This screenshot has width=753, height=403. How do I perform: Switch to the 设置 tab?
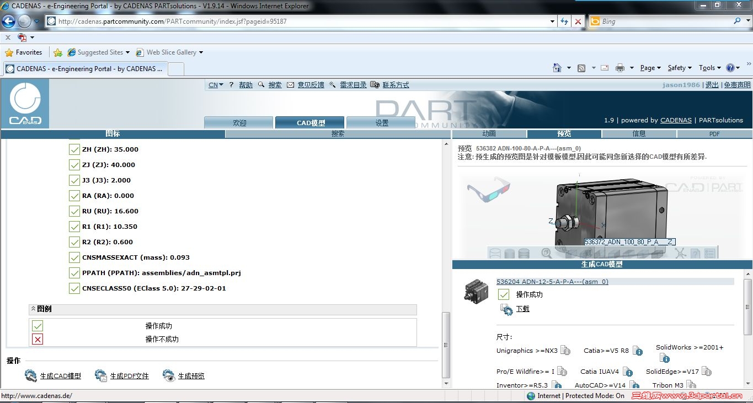381,123
